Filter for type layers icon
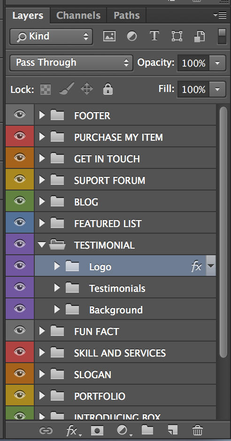The image size is (231, 441). (x=154, y=36)
